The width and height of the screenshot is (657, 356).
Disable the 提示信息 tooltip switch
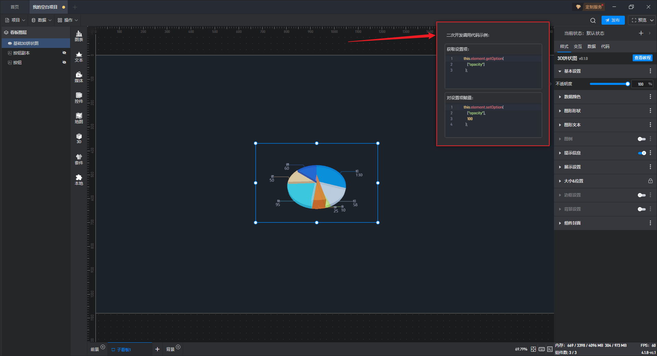pyautogui.click(x=642, y=153)
